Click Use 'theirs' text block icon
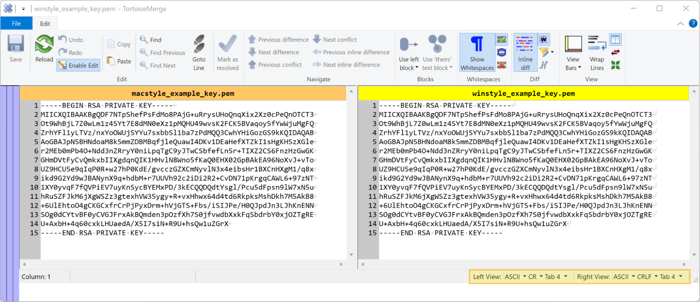This screenshot has height=302, width=700. click(x=437, y=44)
